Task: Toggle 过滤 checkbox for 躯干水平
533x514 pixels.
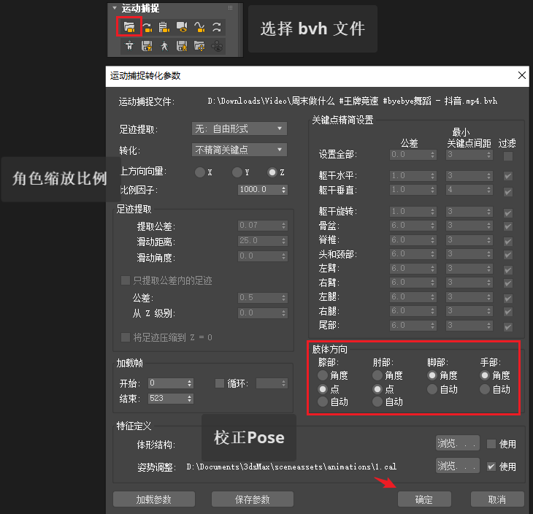Action: (x=508, y=176)
